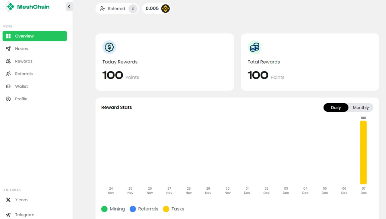Go to the Rewards page
The height and width of the screenshot is (219, 386).
pyautogui.click(x=35, y=61)
